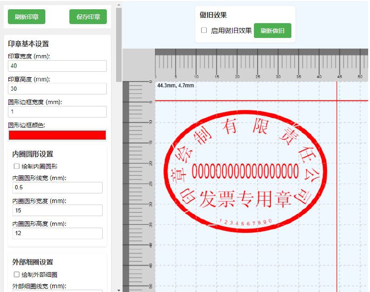The height and width of the screenshot is (292, 370).
Task: Click the 印章宽度 stamp width input
Action: [57, 66]
